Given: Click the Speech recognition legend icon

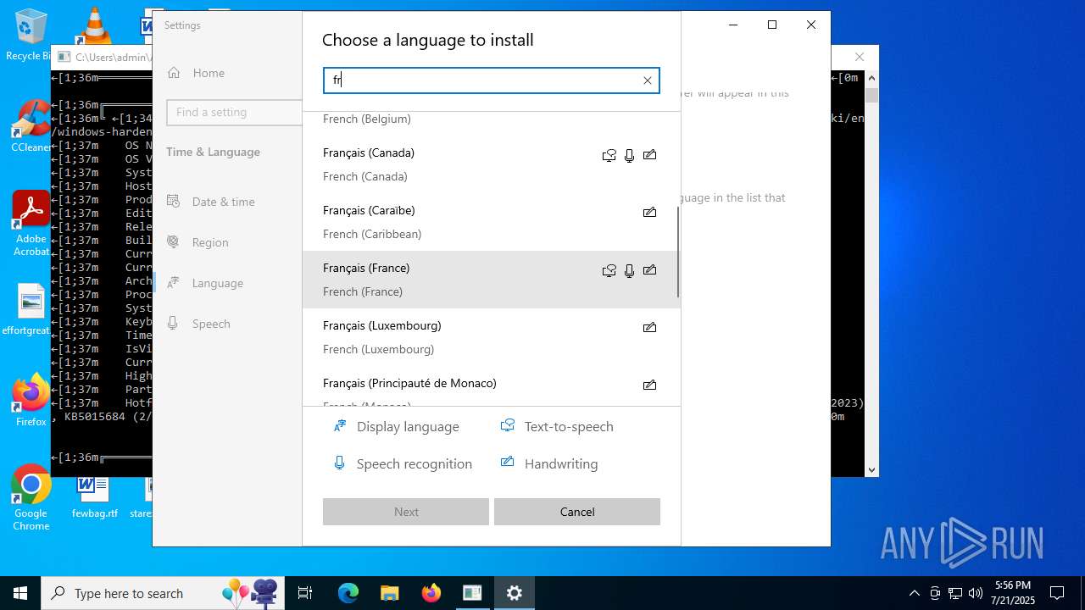Looking at the screenshot, I should point(339,463).
